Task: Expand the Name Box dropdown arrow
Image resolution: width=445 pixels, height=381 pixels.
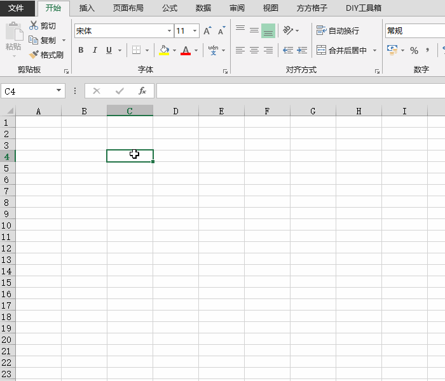Action: (58, 90)
